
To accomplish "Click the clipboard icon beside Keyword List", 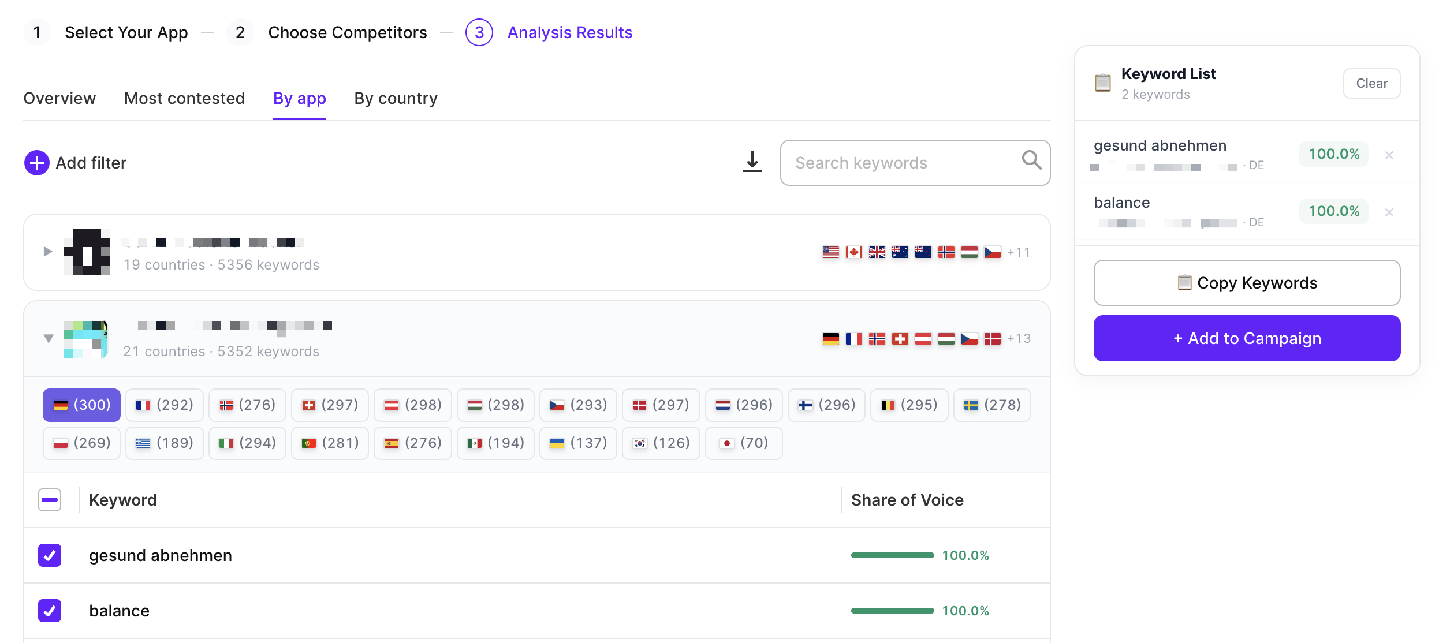I will pyautogui.click(x=1104, y=83).
